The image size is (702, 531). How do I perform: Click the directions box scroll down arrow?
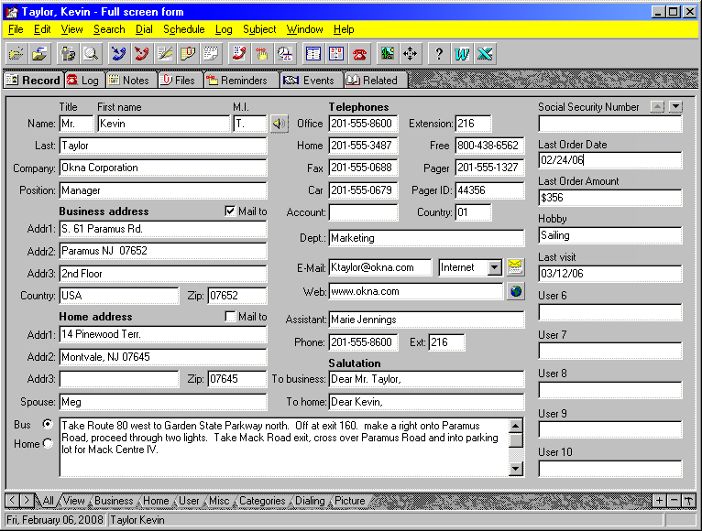pos(516,469)
